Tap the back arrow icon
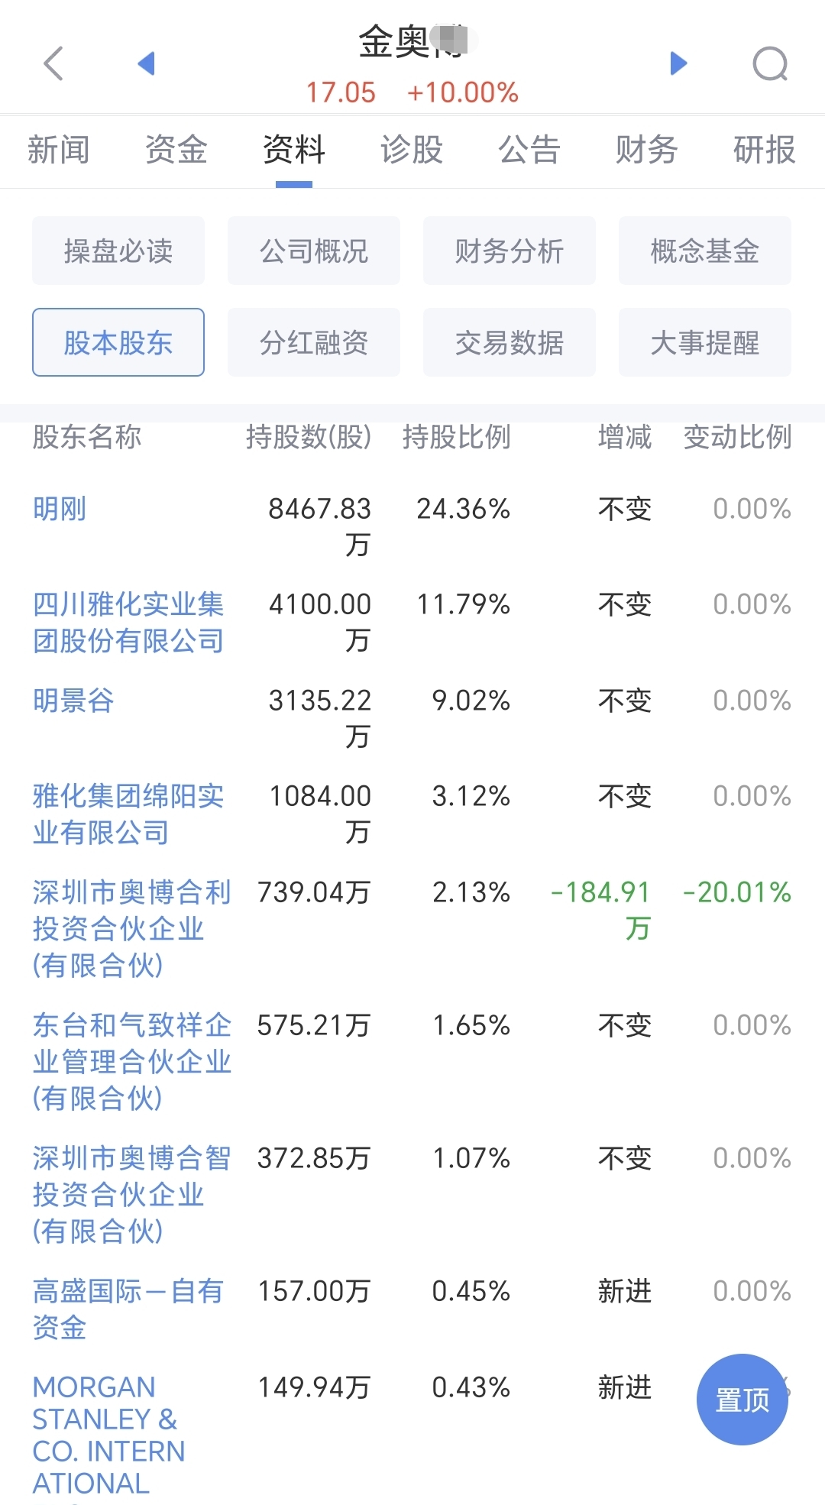The height and width of the screenshot is (1505, 825). pyautogui.click(x=53, y=63)
